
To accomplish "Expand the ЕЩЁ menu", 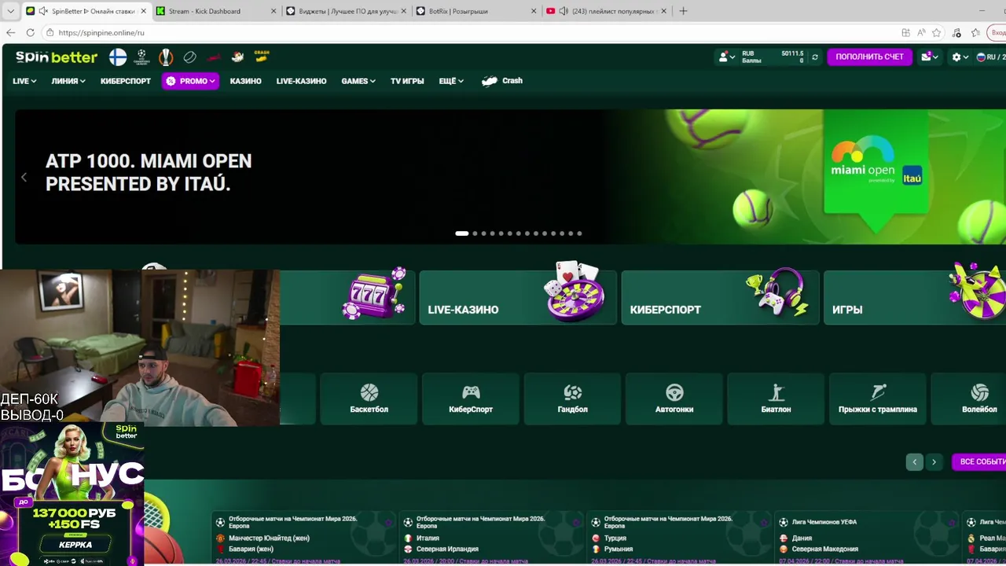I will tap(451, 81).
